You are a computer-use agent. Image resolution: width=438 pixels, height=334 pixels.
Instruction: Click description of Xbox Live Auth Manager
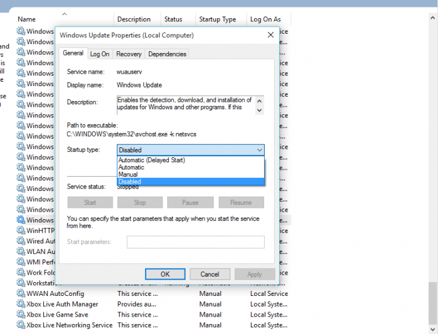pyautogui.click(x=137, y=304)
